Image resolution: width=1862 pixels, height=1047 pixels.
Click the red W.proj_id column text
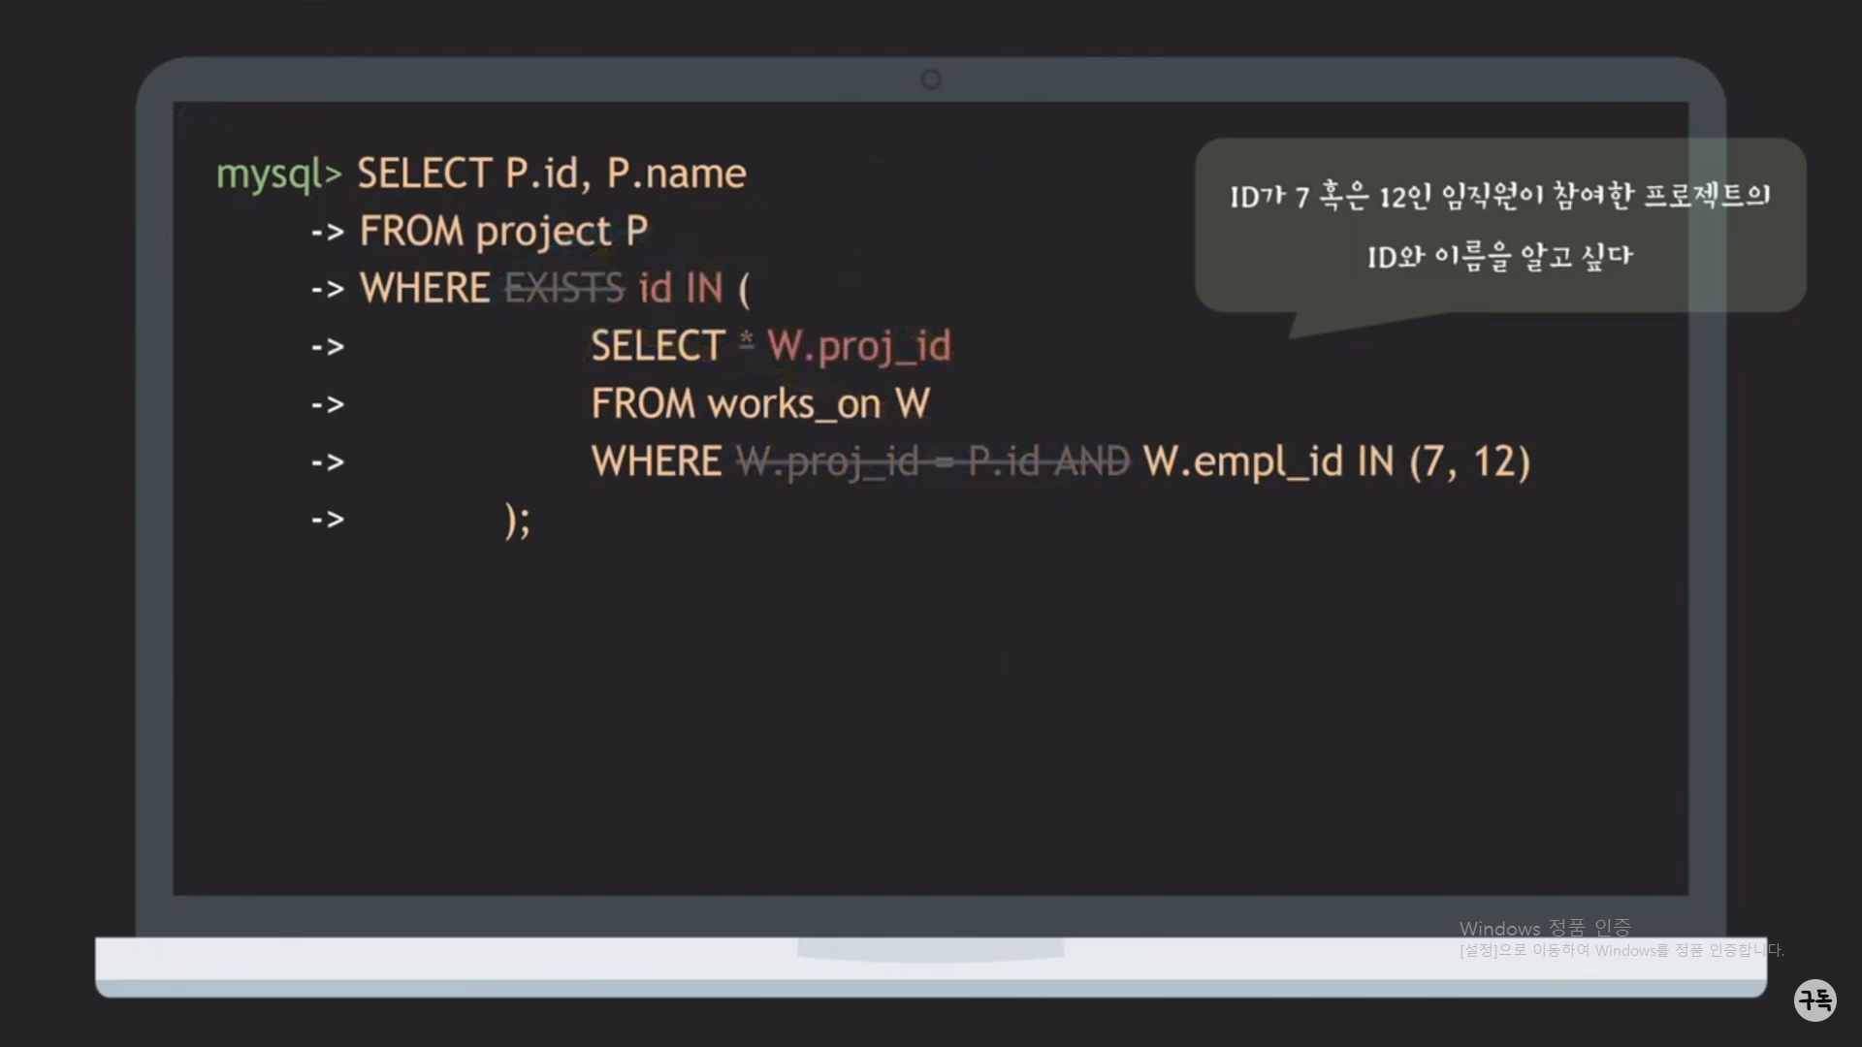[x=859, y=347]
